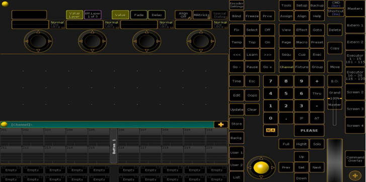Image resolution: width=366 pixels, height=182 pixels.
Task: Click the Macro key
Action: [302, 42]
